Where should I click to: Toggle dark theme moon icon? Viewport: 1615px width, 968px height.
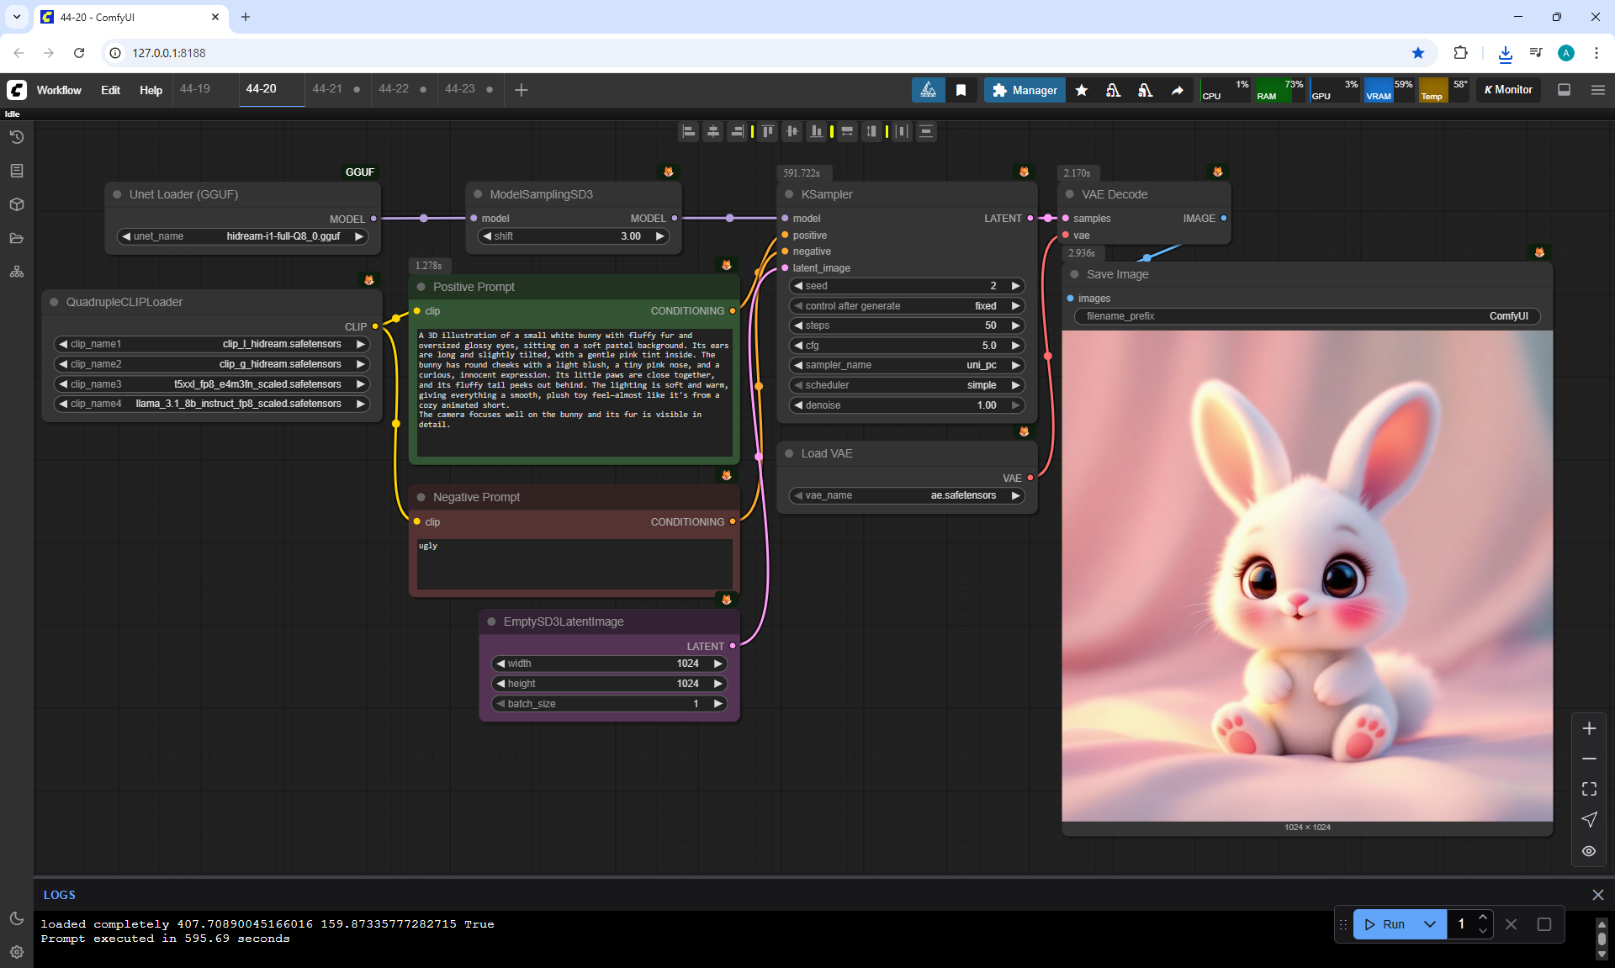(x=17, y=918)
